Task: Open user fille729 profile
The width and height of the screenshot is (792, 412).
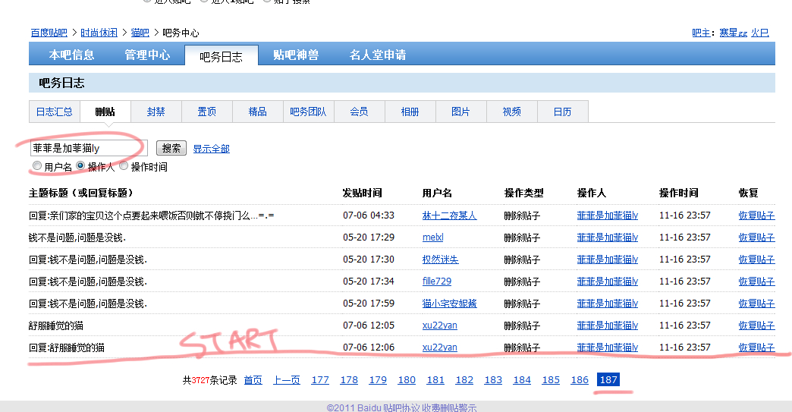Action: (437, 281)
